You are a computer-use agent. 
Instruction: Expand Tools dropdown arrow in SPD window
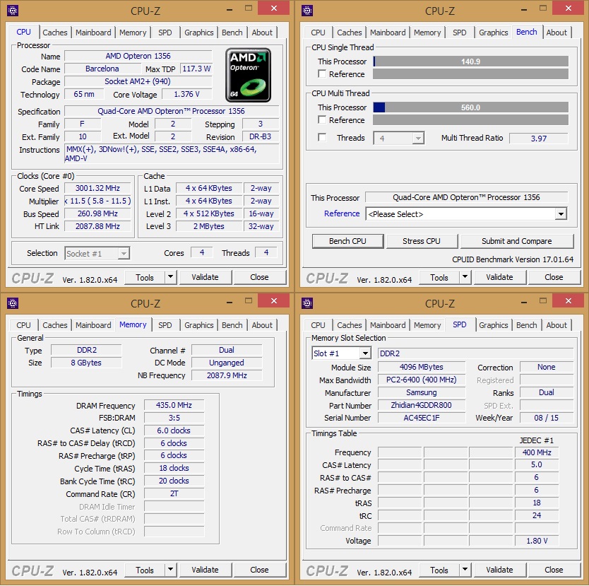(465, 570)
